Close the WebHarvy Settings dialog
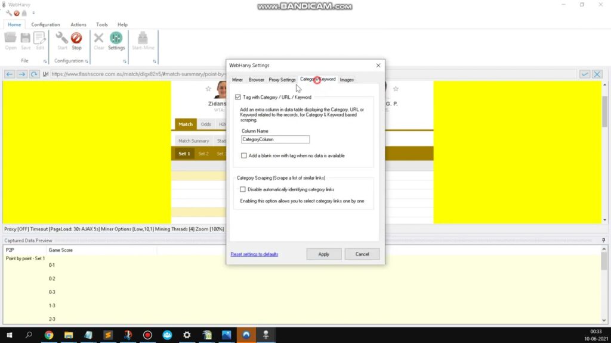Screen dimensions: 611x343 [x=378, y=66]
